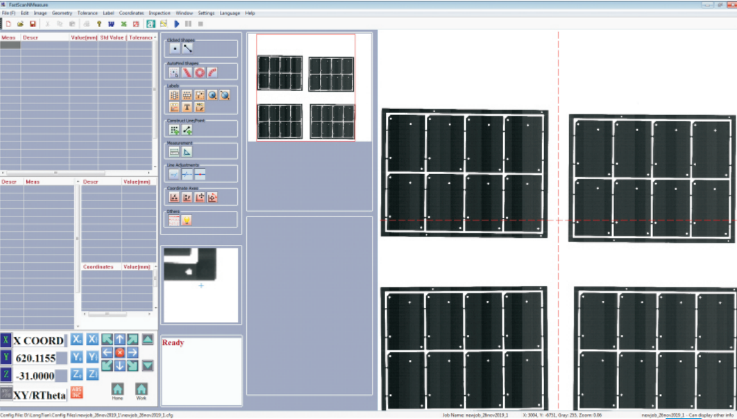Select the clicked line shape tool
Viewport: 737px width, 419px height.
pyautogui.click(x=187, y=48)
